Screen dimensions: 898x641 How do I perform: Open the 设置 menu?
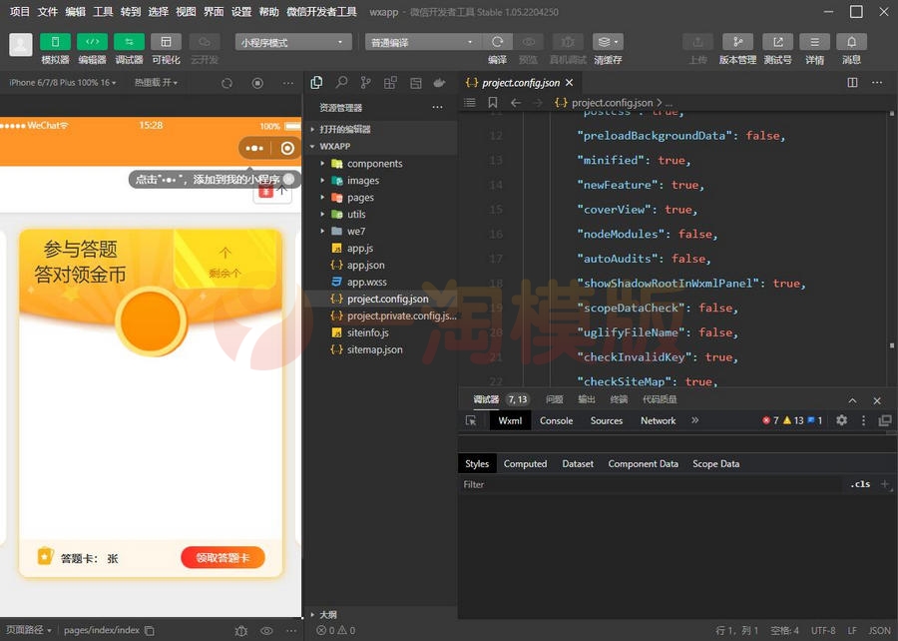[x=241, y=11]
